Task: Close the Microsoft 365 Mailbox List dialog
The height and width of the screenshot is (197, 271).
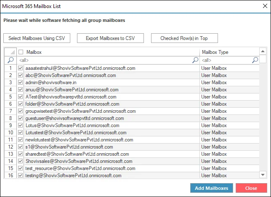Action: 265,6
